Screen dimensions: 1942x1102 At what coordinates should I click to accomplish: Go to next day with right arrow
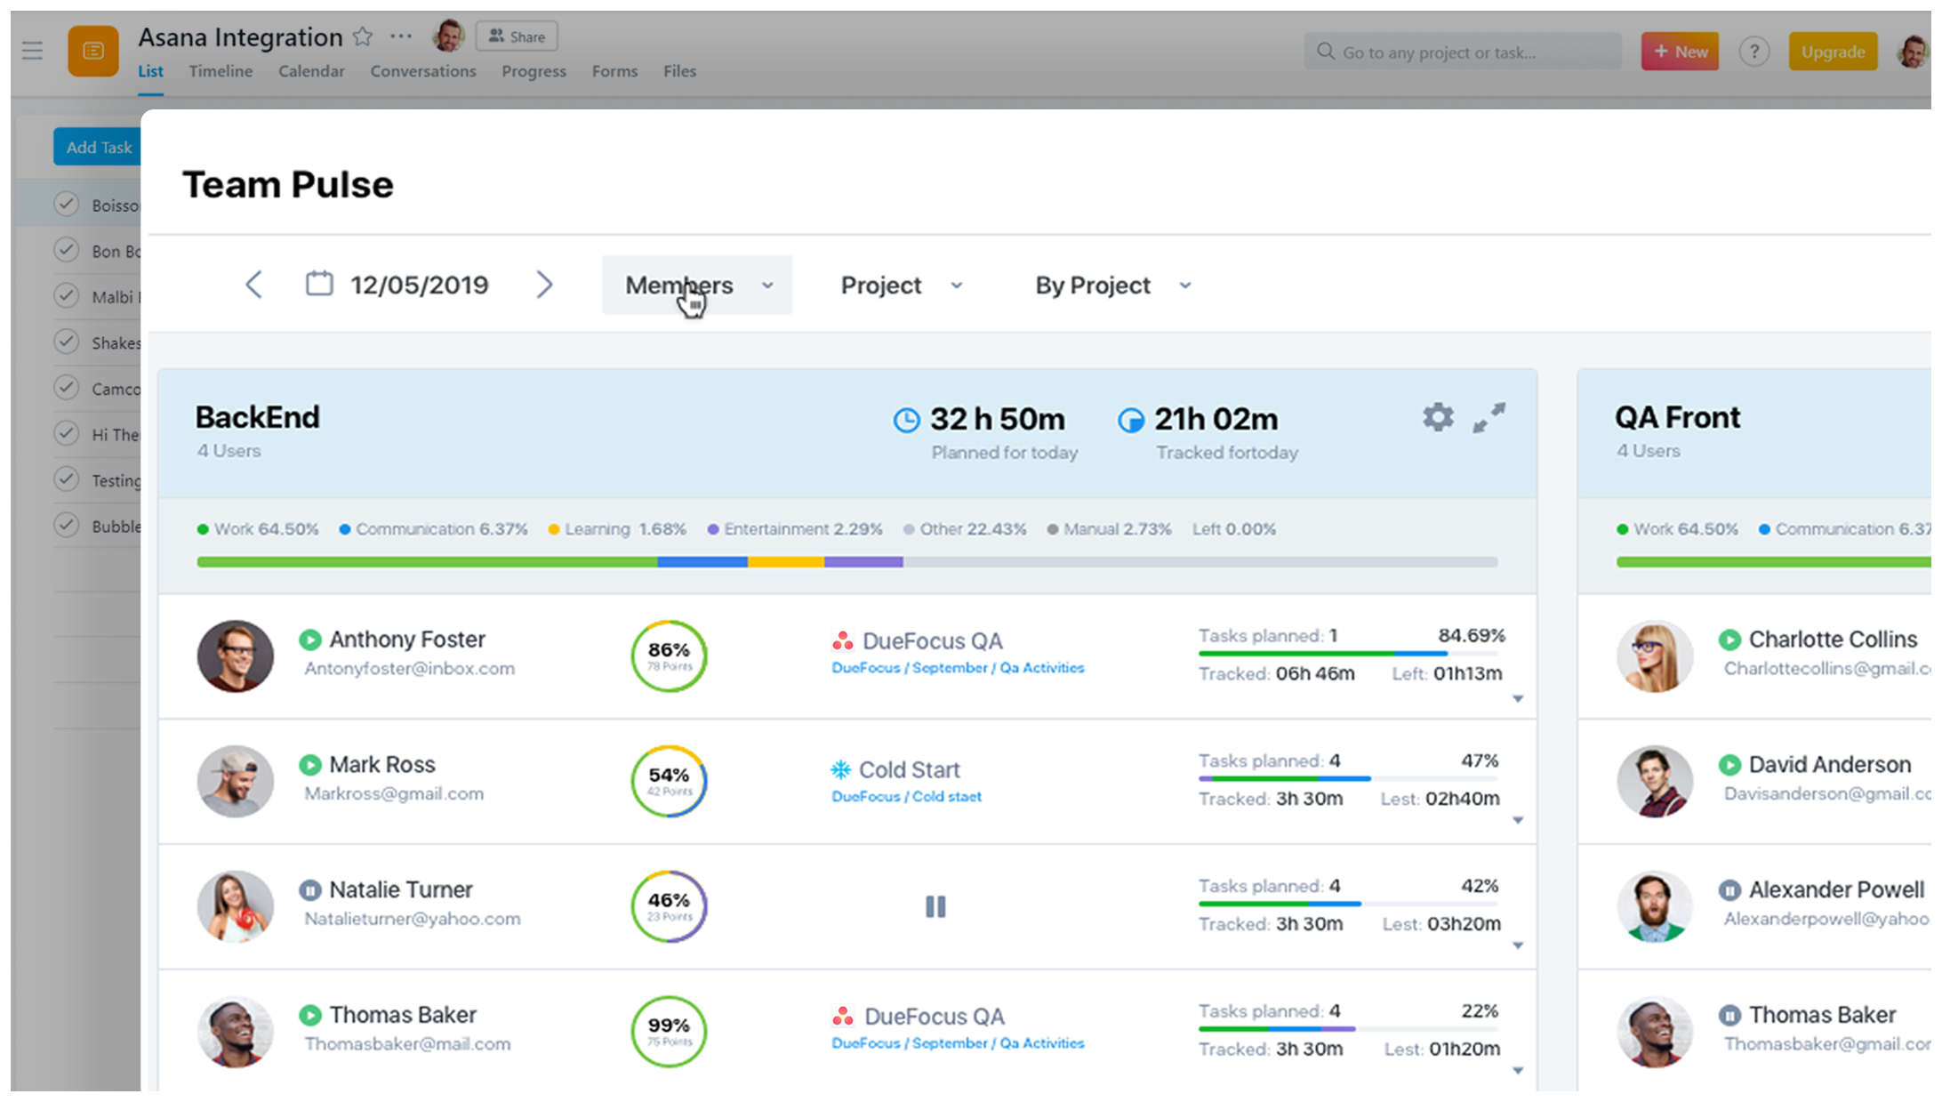[x=544, y=285]
